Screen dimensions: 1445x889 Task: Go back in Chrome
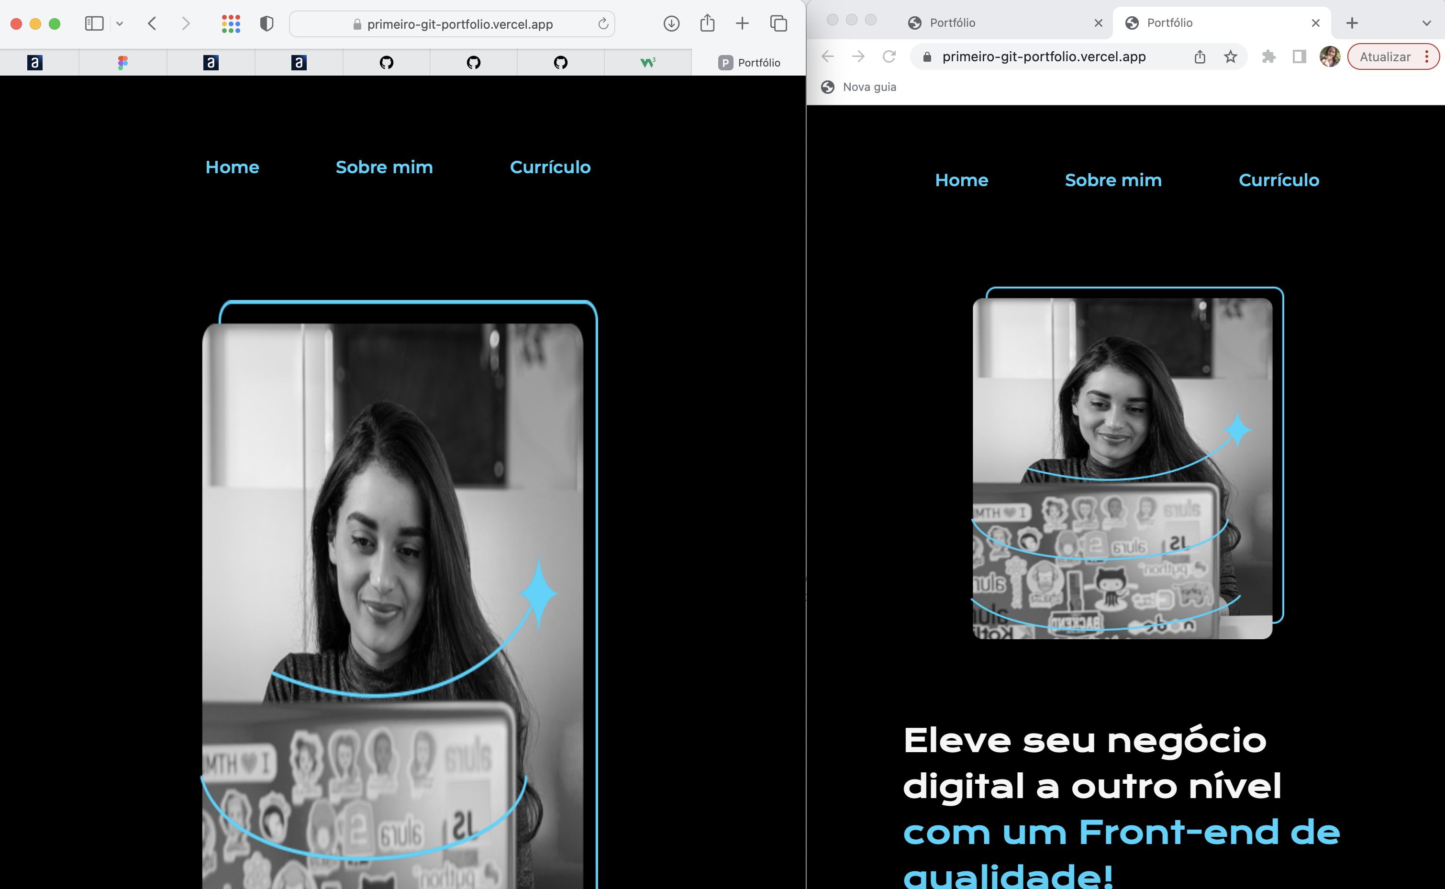tap(828, 56)
